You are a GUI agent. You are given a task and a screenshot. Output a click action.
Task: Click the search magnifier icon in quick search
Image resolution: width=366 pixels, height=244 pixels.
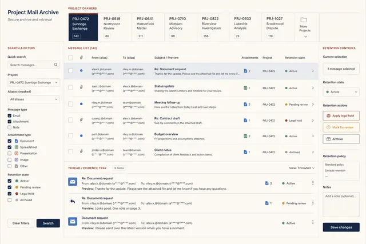(56, 65)
